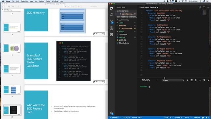
Task: Zoom in in Preview toolbar
Action: [13, 7]
